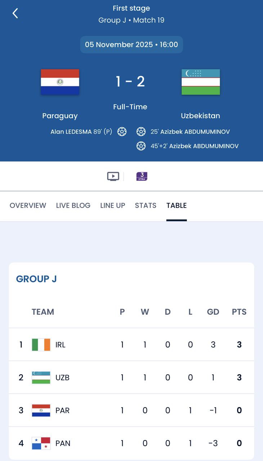Tap the Uzbekistan team name
Screen dimensions: 263x461
click(200, 116)
